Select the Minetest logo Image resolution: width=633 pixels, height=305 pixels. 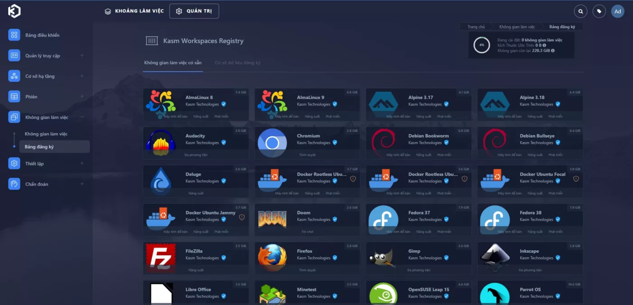272,294
